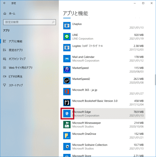Select the Microsoft Edge name text
Image resolution: width=156 pixels, height=157 pixels.
82,112
